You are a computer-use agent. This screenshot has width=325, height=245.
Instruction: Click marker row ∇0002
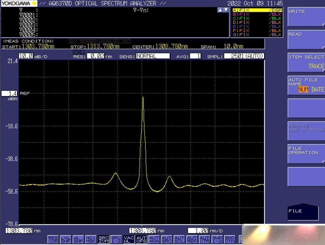click(x=28, y=20)
